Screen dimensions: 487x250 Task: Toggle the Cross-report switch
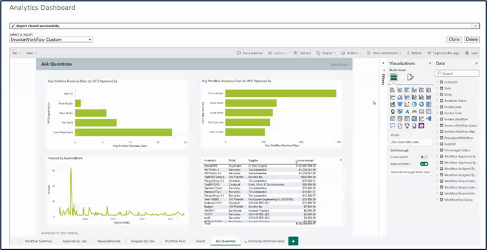click(x=424, y=157)
